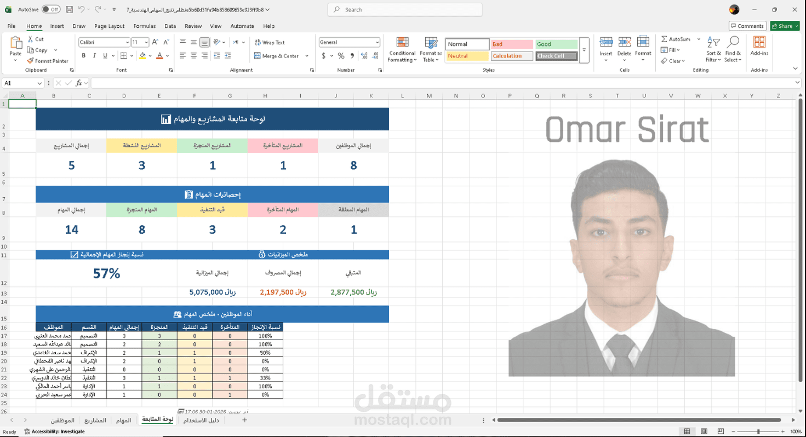
Task: Click the Comments button
Action: click(x=747, y=26)
